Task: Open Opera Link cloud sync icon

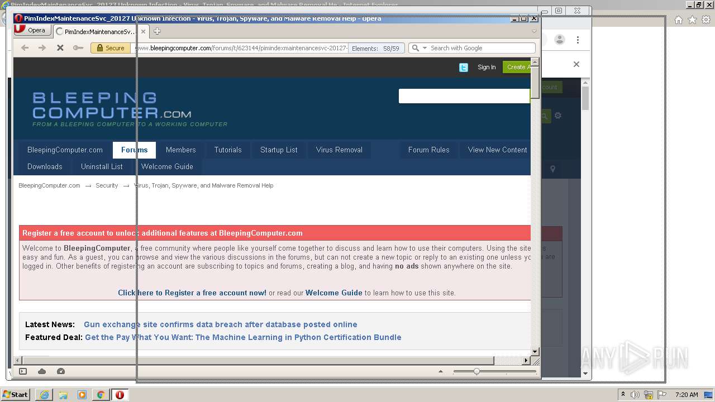Action: tap(42, 371)
